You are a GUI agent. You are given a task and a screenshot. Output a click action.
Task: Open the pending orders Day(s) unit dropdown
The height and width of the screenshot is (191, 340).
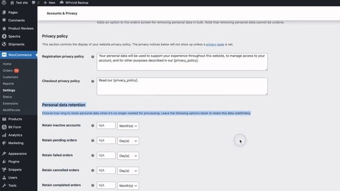128,141
